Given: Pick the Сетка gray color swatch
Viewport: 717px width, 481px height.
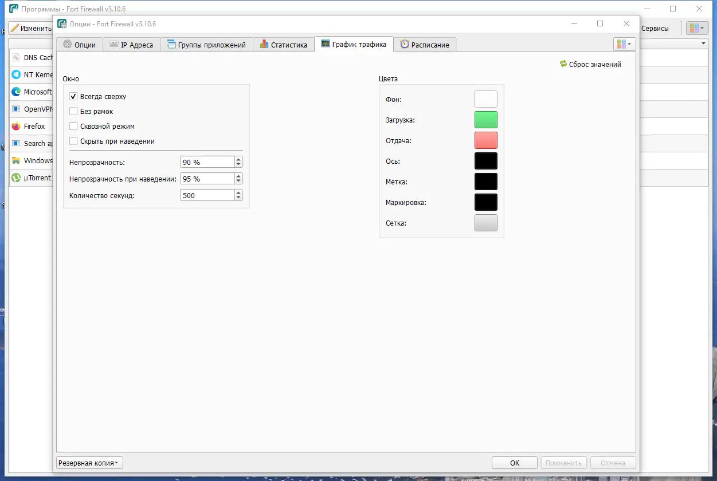Looking at the screenshot, I should [x=486, y=223].
